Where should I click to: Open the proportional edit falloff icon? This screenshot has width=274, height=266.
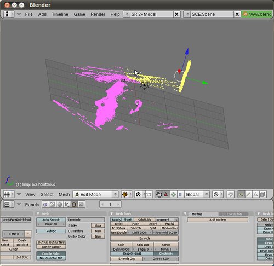pyautogui.click(x=218, y=194)
